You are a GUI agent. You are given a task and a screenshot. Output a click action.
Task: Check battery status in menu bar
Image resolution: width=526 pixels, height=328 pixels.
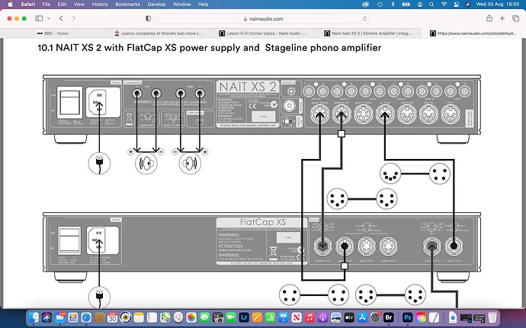(x=406, y=5)
